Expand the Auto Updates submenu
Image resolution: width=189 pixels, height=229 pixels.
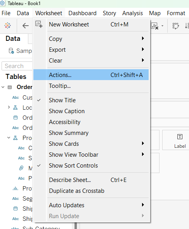(91, 205)
